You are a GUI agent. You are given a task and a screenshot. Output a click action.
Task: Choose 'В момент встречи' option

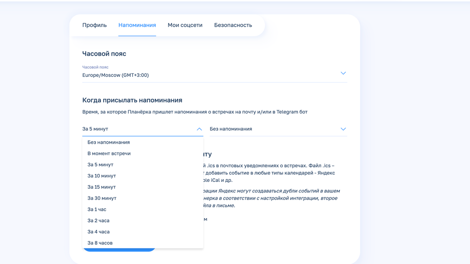pyautogui.click(x=142, y=153)
